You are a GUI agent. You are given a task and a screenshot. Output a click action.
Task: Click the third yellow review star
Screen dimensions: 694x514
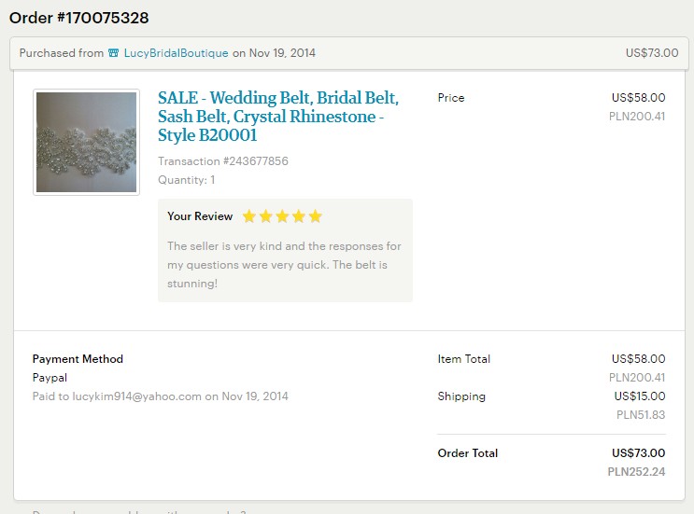click(282, 216)
